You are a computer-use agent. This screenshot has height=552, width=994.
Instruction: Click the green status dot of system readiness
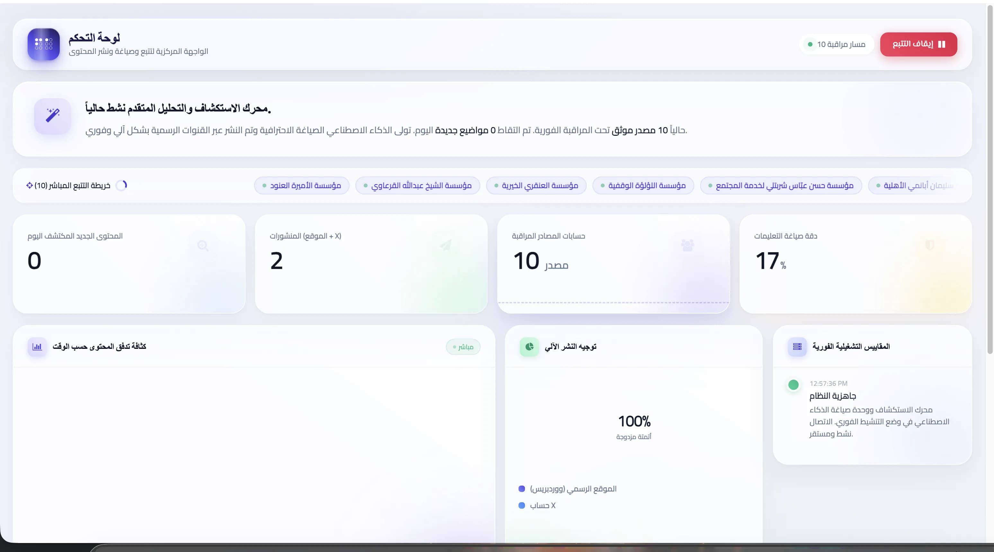click(793, 384)
